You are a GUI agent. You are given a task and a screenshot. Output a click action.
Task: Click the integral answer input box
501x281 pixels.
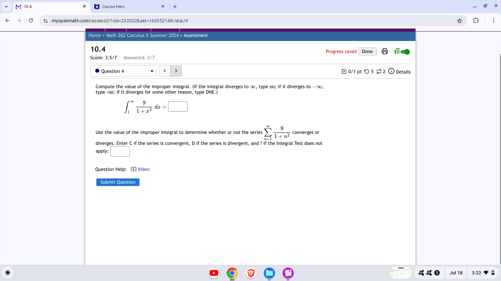[x=178, y=106]
